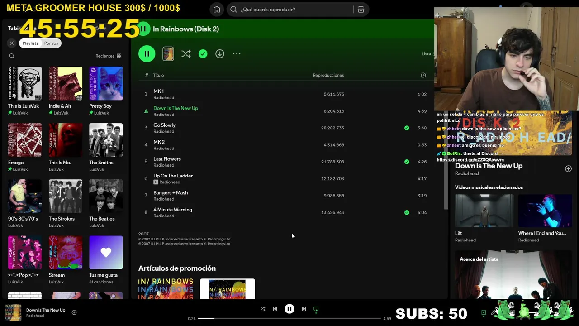
Task: Select track Go Slowly
Action: [x=285, y=128]
